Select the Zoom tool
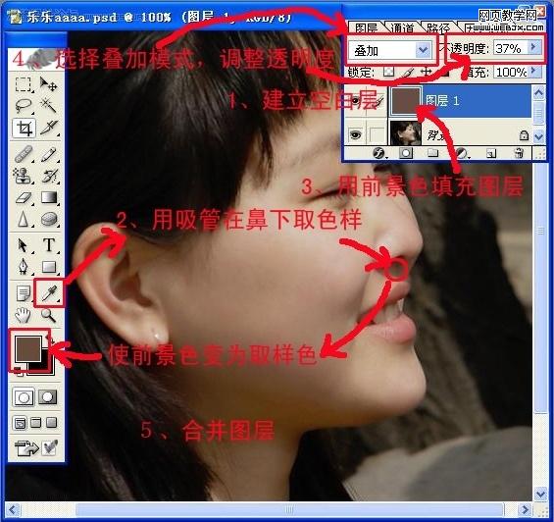This screenshot has width=554, height=522. point(48,315)
